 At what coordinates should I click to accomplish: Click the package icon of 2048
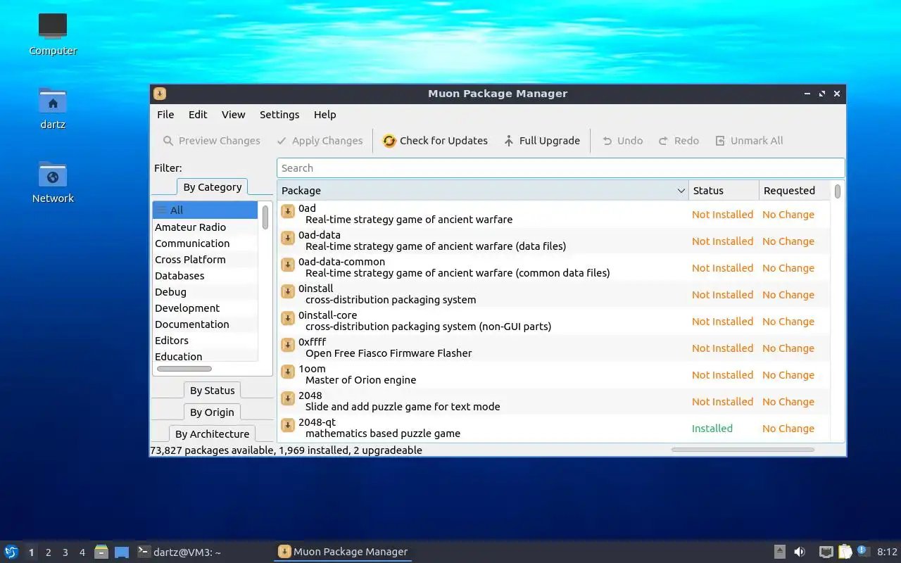[288, 398]
